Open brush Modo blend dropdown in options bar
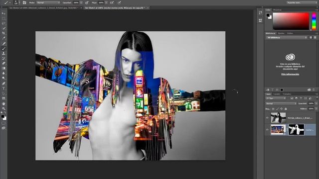 (48, 2)
